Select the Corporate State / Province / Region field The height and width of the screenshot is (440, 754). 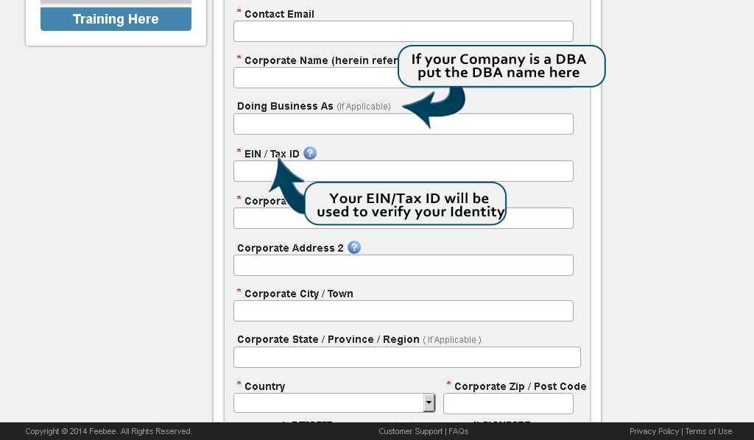point(406,357)
